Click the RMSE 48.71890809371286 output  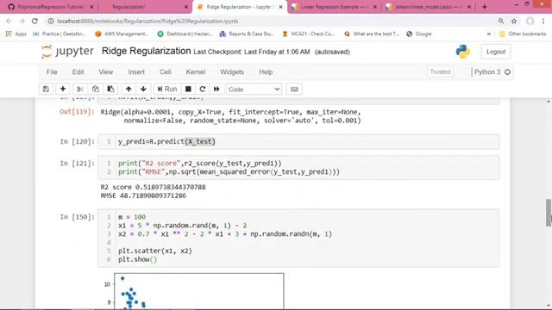(143, 195)
